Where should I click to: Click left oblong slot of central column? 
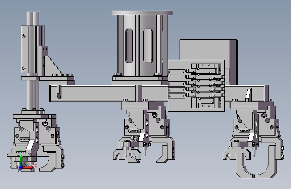click(129, 46)
